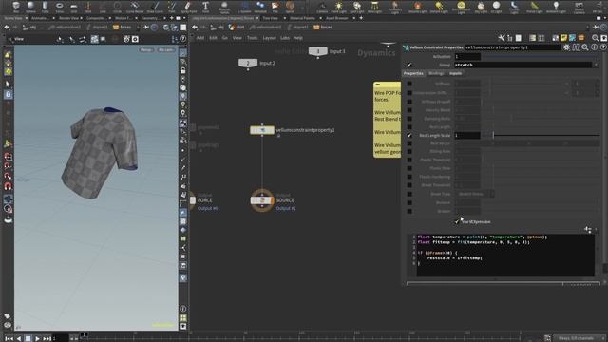Click viewport help question-mark icon
Viewport: 608px width, 342px height.
[x=183, y=39]
